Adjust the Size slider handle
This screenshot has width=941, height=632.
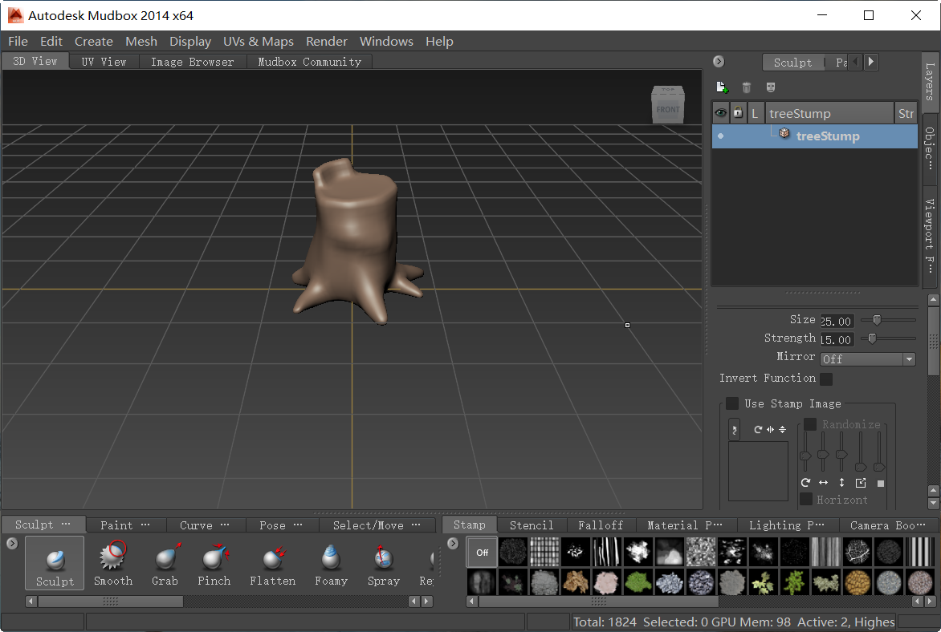pos(877,319)
